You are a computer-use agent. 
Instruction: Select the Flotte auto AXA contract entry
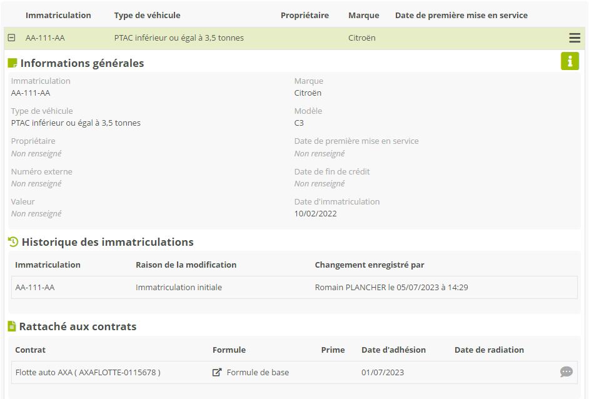pos(88,372)
